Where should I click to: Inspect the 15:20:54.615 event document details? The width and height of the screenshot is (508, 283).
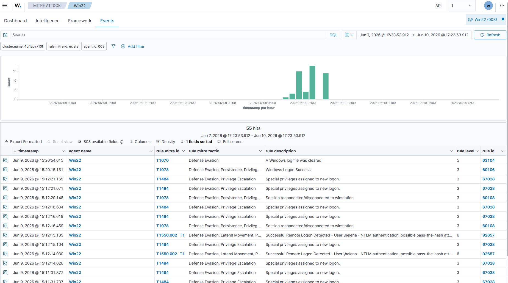tap(5, 160)
